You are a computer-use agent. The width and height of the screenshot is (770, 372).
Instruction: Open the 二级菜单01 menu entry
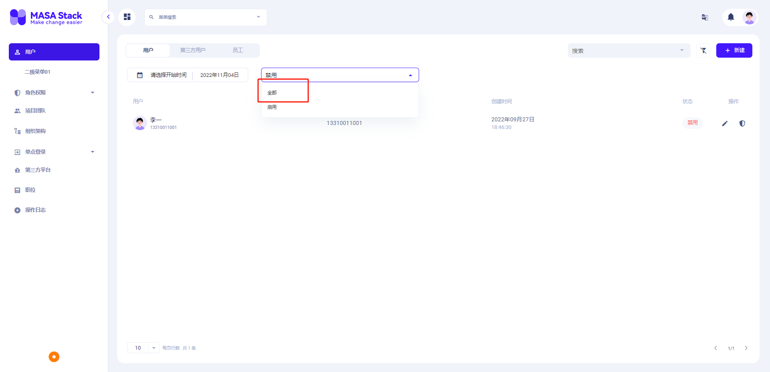[37, 72]
